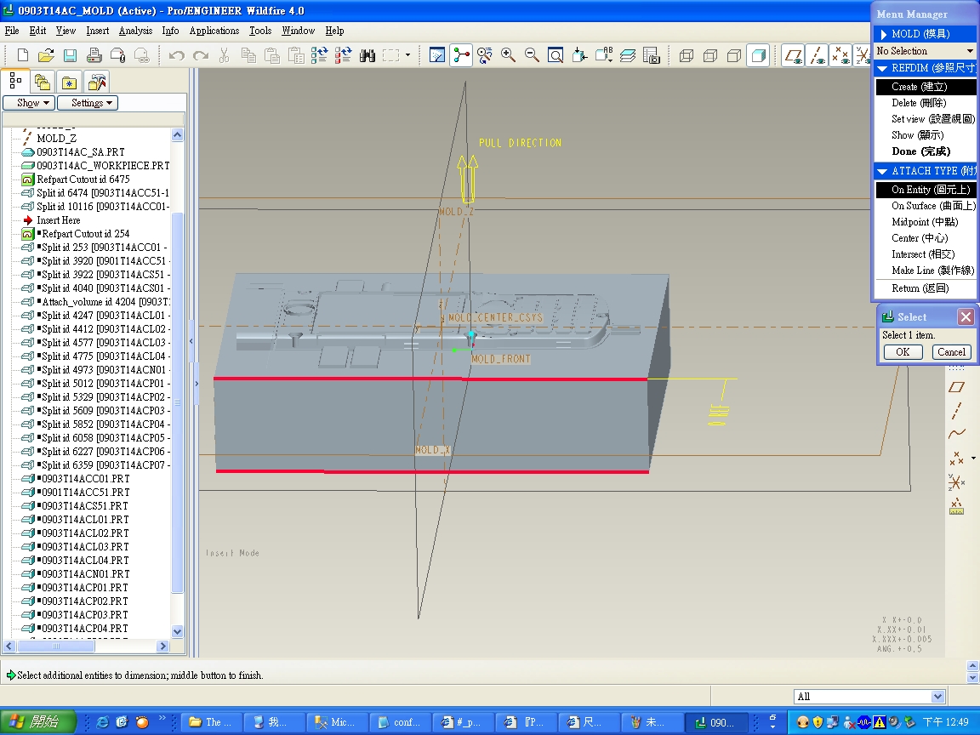The width and height of the screenshot is (980, 735).
Task: Select the Connections navigator tab
Action: click(97, 82)
